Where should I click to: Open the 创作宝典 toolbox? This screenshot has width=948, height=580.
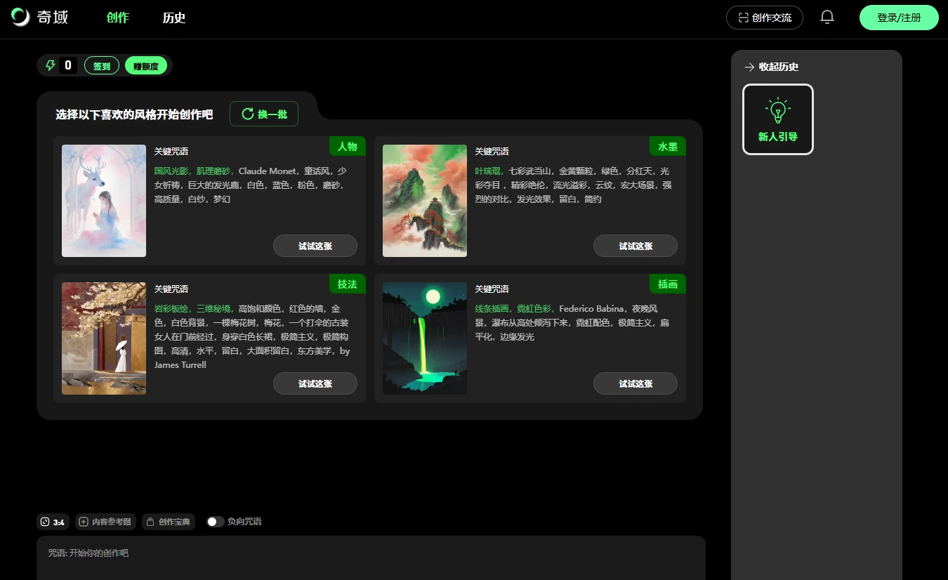(x=168, y=522)
